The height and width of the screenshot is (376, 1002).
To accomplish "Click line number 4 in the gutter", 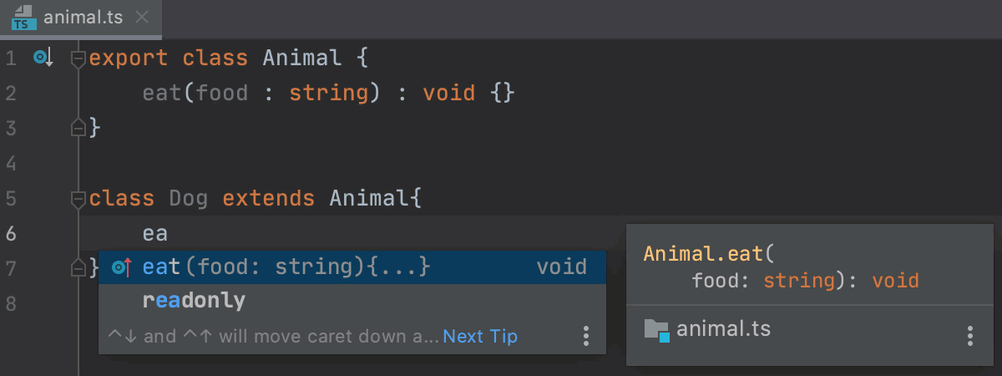I will pyautogui.click(x=10, y=163).
